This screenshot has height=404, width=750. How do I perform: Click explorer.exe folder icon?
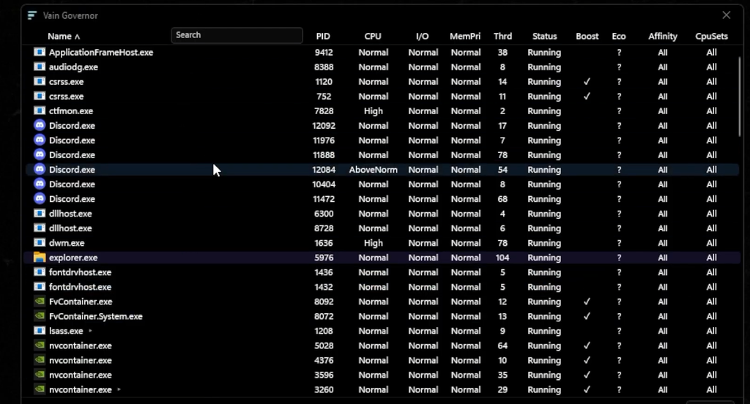(40, 257)
